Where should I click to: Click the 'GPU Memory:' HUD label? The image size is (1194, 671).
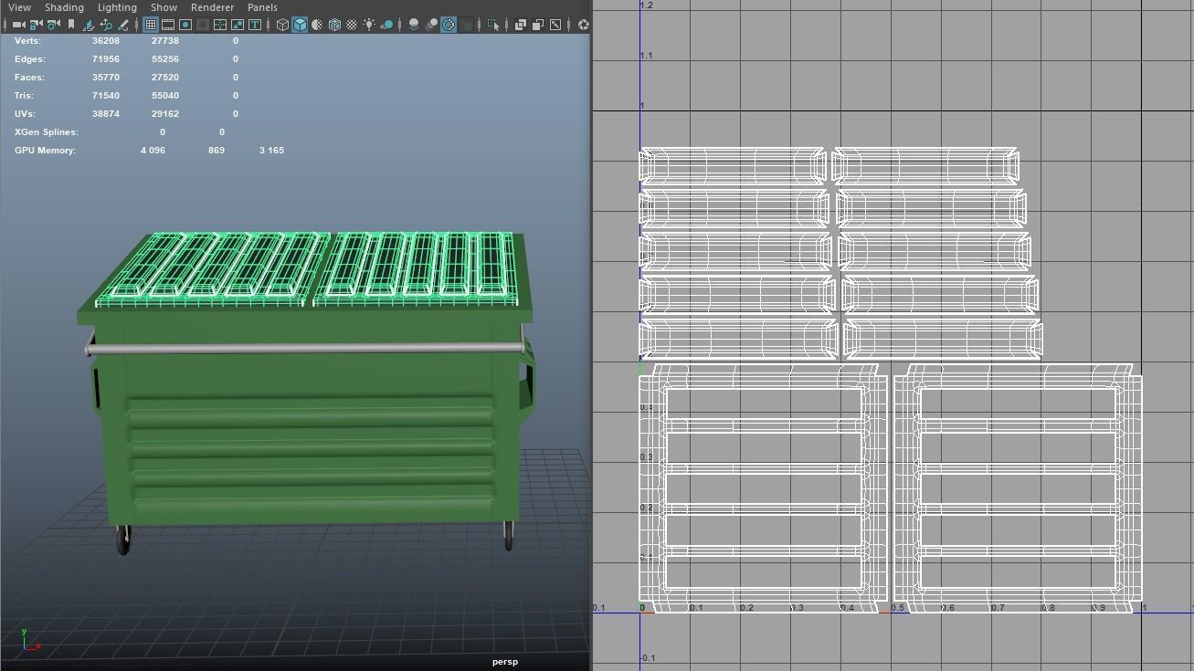pyautogui.click(x=46, y=151)
